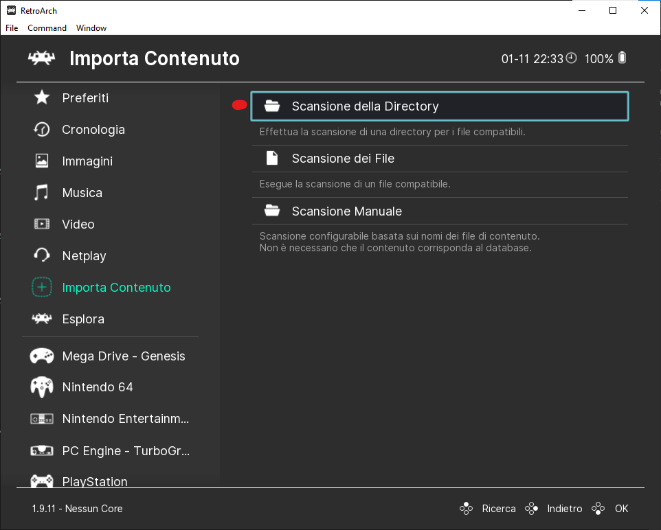Click the Nintendo 64 controller icon
This screenshot has width=661, height=530.
(x=42, y=387)
